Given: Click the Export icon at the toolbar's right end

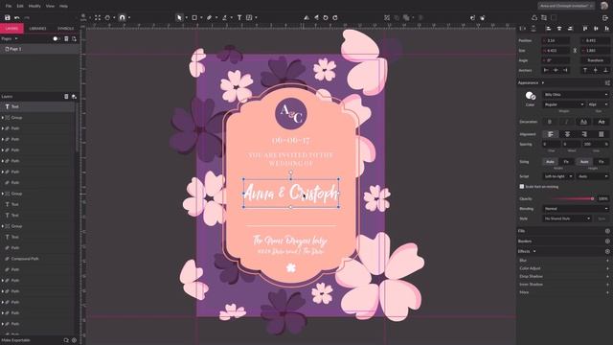Looking at the screenshot, I should [x=605, y=17].
